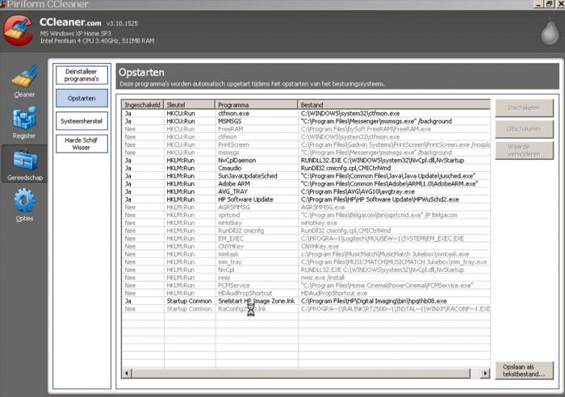Viewport: 565px width, 397px height.
Task: Select the HP Software Update entry
Action: pyautogui.click(x=306, y=199)
